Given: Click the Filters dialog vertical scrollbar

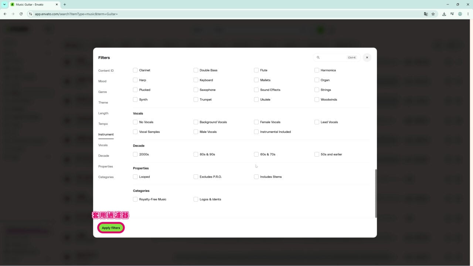Looking at the screenshot, I should coord(375,193).
